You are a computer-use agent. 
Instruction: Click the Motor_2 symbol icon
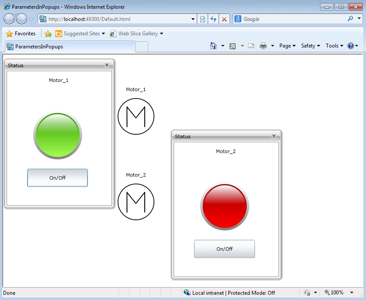[136, 202]
